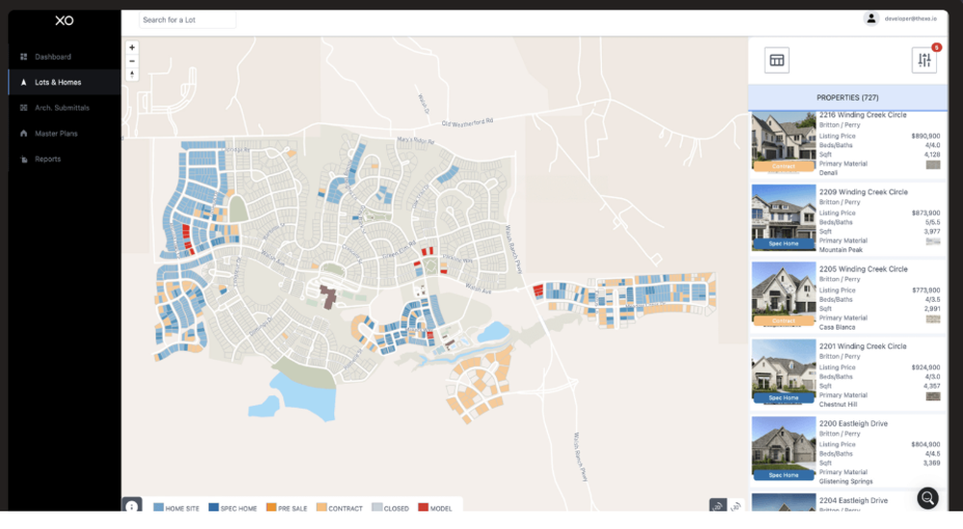The width and height of the screenshot is (963, 529).
Task: Zoom in the map with plus button
Action: pos(132,47)
